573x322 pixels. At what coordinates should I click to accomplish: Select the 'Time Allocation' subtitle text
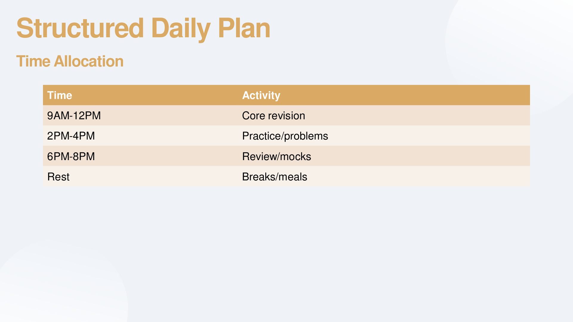coord(70,61)
